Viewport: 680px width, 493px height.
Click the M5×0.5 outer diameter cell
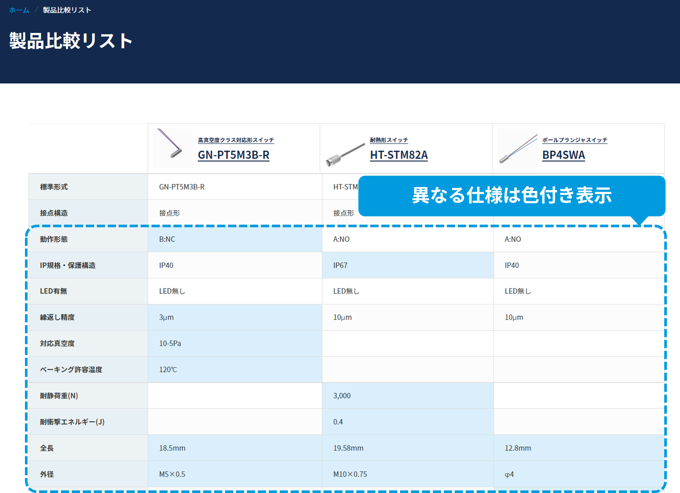tap(235, 474)
